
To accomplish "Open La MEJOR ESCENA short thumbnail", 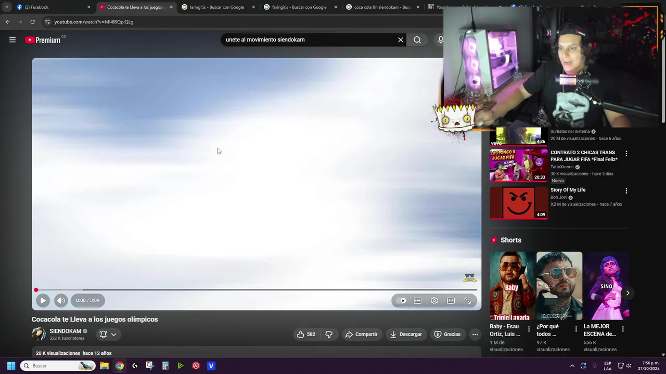I will click(x=606, y=286).
